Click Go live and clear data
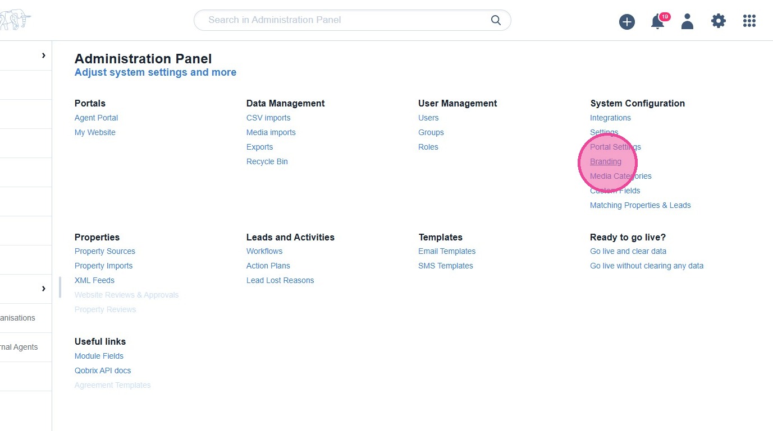 click(x=628, y=251)
